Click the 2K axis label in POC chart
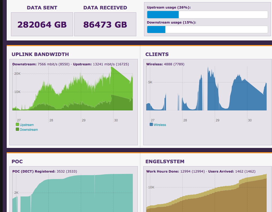This screenshot has width=272, height=212. (16, 192)
